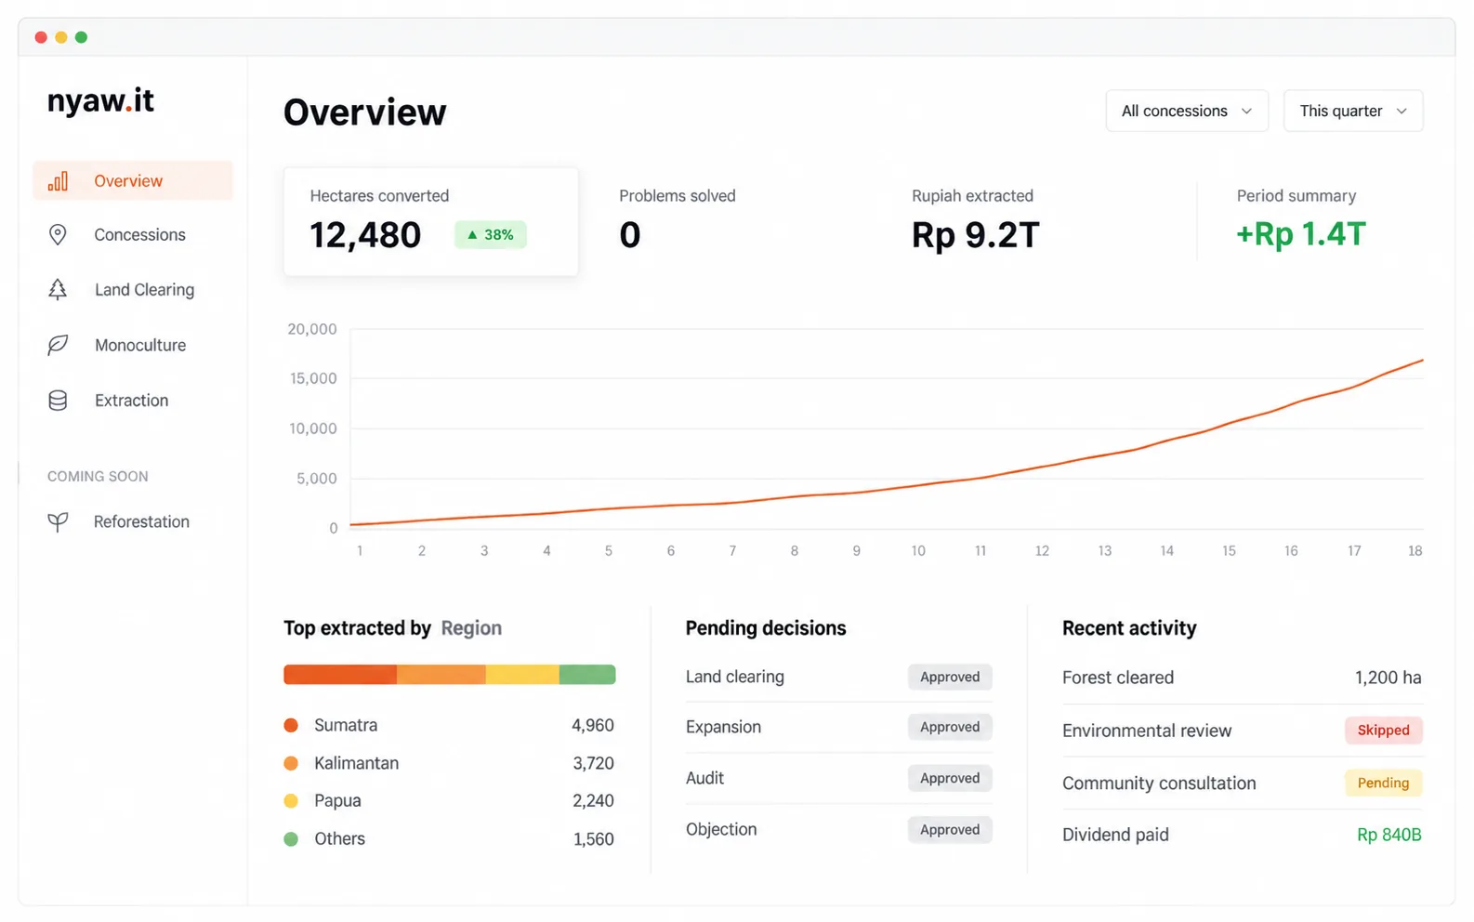The image size is (1474, 922).
Task: Click Papua value 2,240
Action: coord(593,800)
